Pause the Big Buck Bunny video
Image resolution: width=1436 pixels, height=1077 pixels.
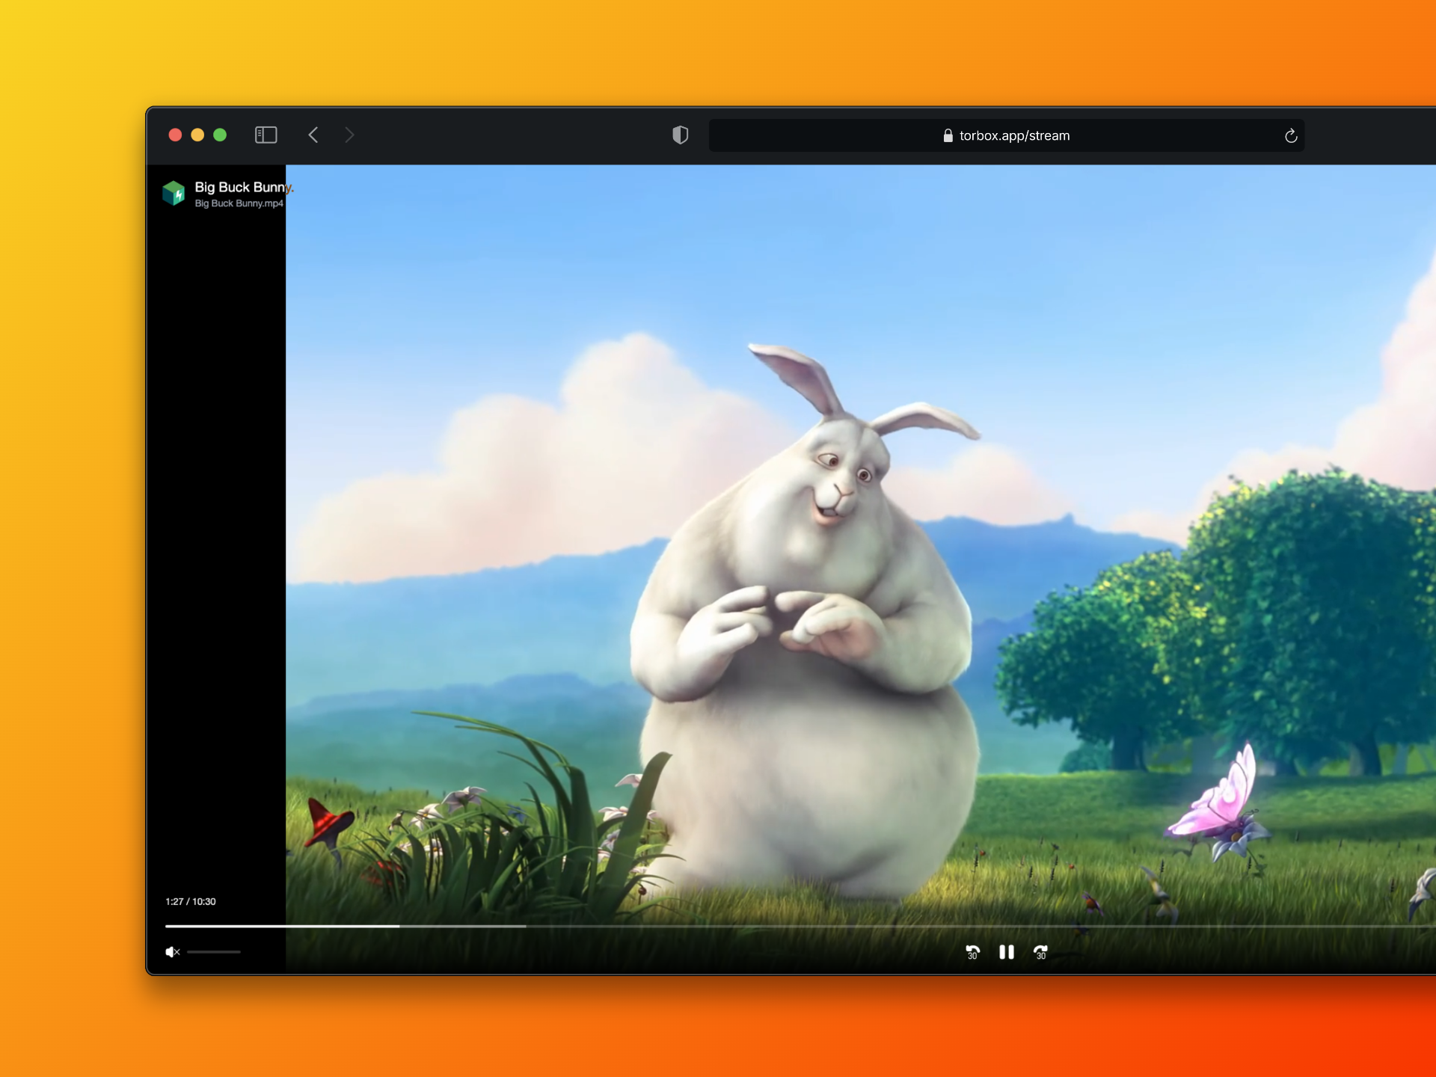point(1006,951)
